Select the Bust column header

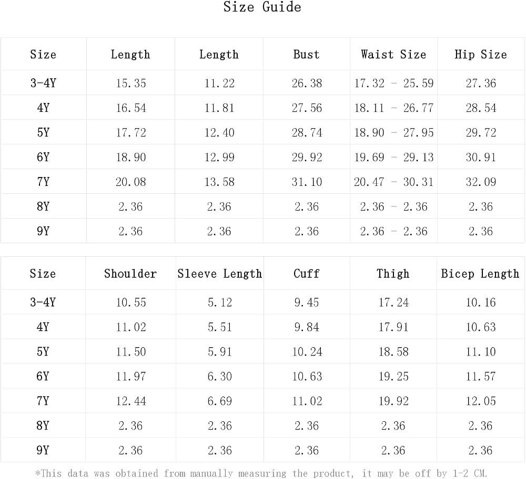tap(306, 54)
